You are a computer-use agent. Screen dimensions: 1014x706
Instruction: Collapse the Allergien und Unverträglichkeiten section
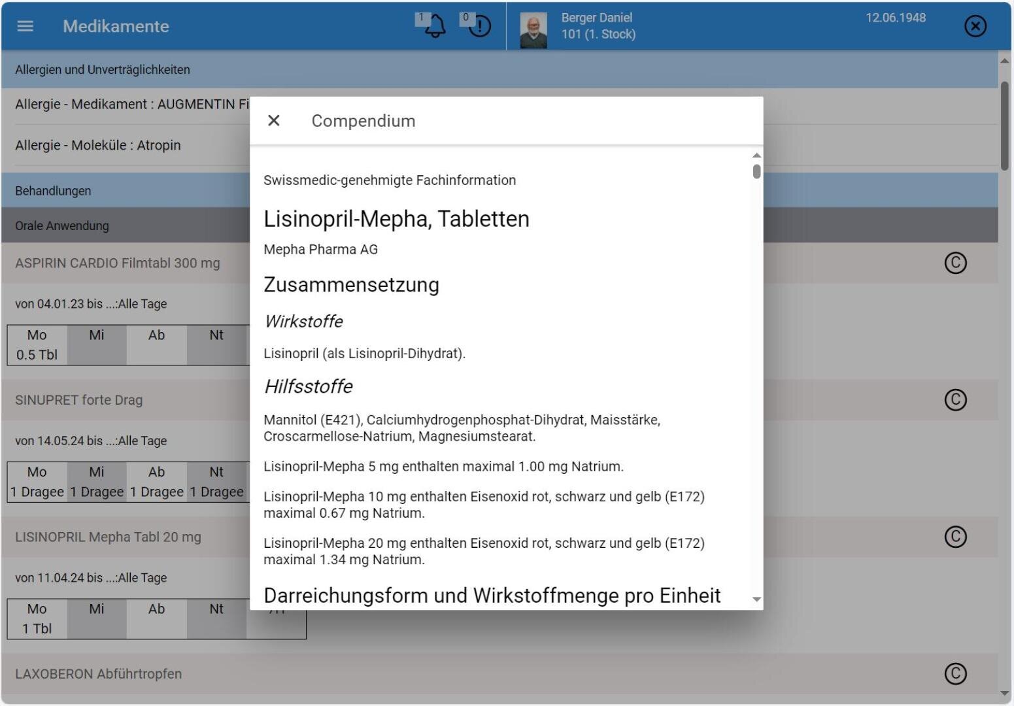103,69
